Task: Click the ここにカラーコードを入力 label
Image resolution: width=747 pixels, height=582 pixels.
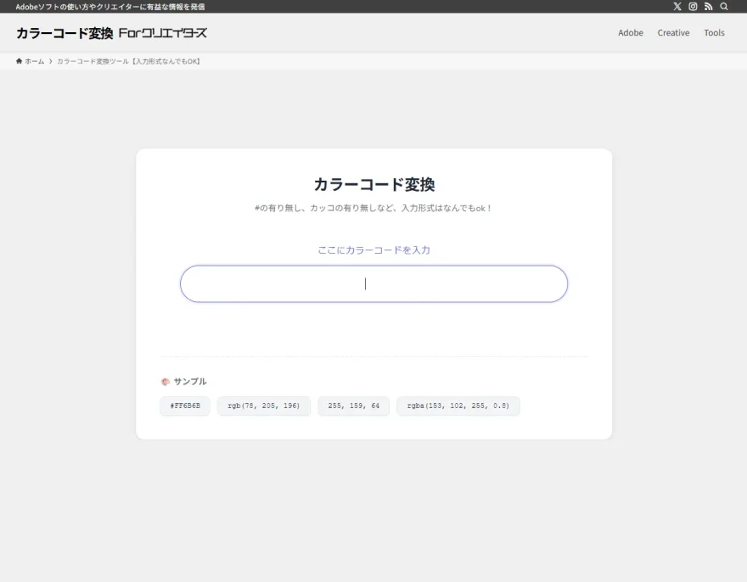Action: (373, 249)
